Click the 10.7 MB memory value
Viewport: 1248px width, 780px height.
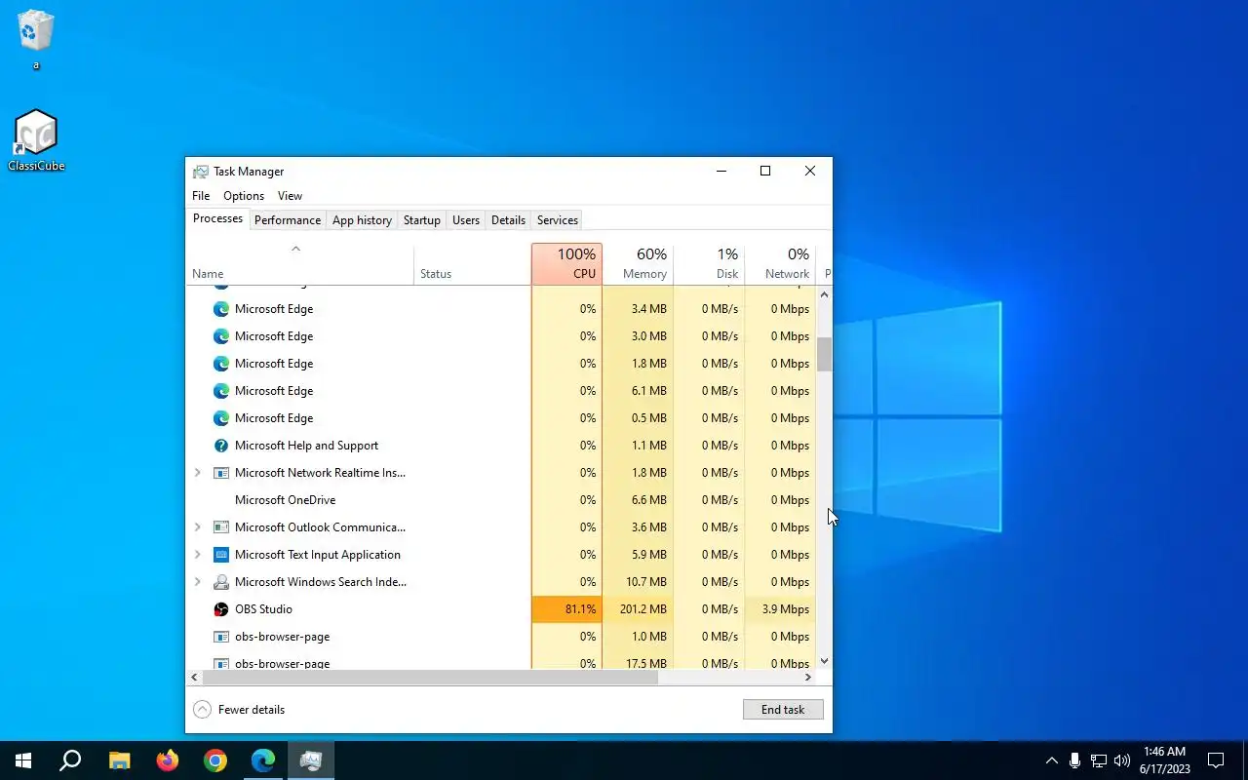pos(646,582)
